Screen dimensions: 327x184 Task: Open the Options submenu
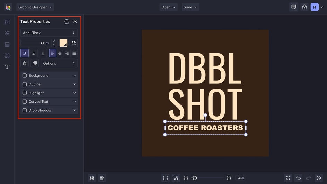59,63
